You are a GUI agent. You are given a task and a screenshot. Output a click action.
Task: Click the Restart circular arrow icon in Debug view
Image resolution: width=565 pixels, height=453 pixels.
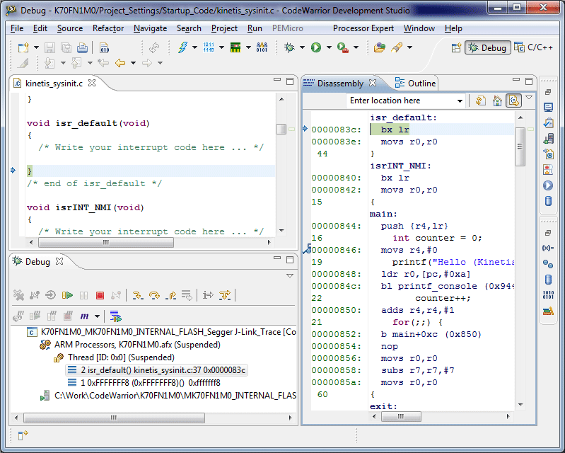pos(50,295)
